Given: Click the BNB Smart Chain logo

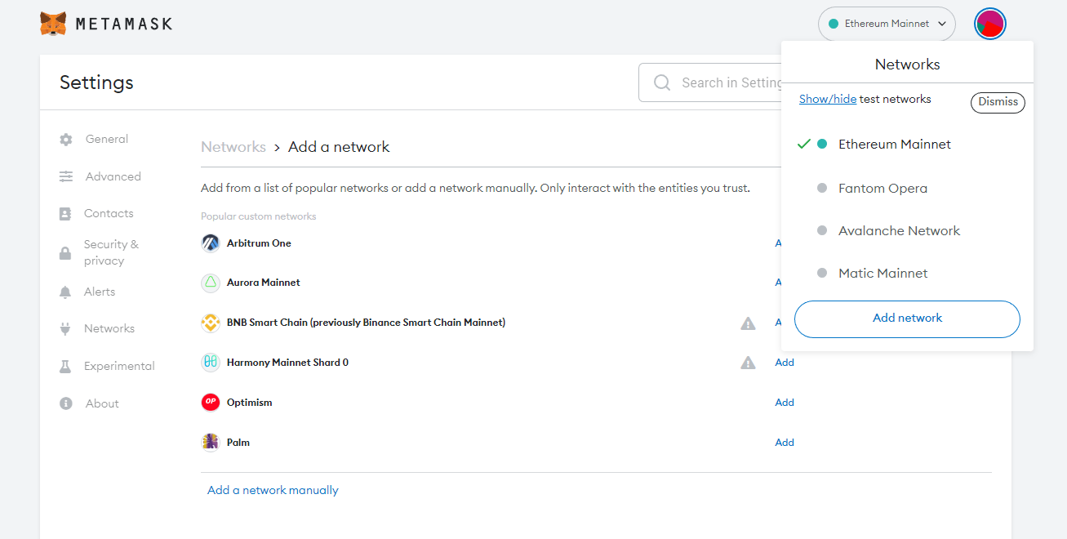Looking at the screenshot, I should [x=211, y=323].
